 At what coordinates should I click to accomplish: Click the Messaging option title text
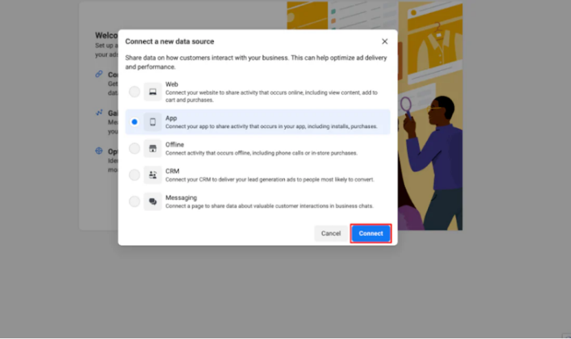tap(181, 198)
